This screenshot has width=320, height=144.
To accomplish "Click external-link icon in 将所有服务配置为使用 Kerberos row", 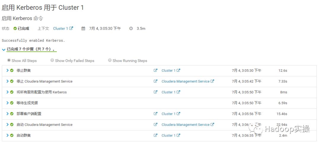I will (156, 92).
